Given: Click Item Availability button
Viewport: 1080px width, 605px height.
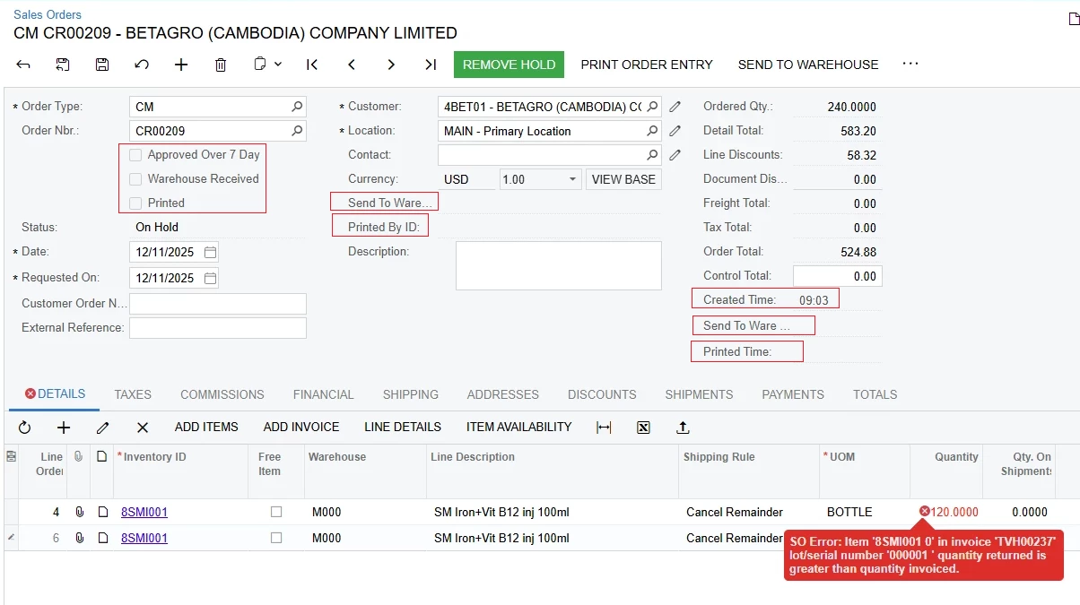Looking at the screenshot, I should 518,428.
